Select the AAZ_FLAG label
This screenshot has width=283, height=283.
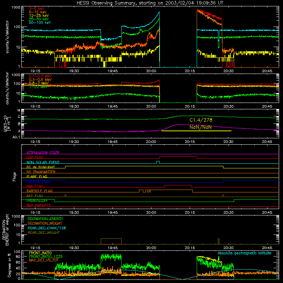tap(35, 196)
